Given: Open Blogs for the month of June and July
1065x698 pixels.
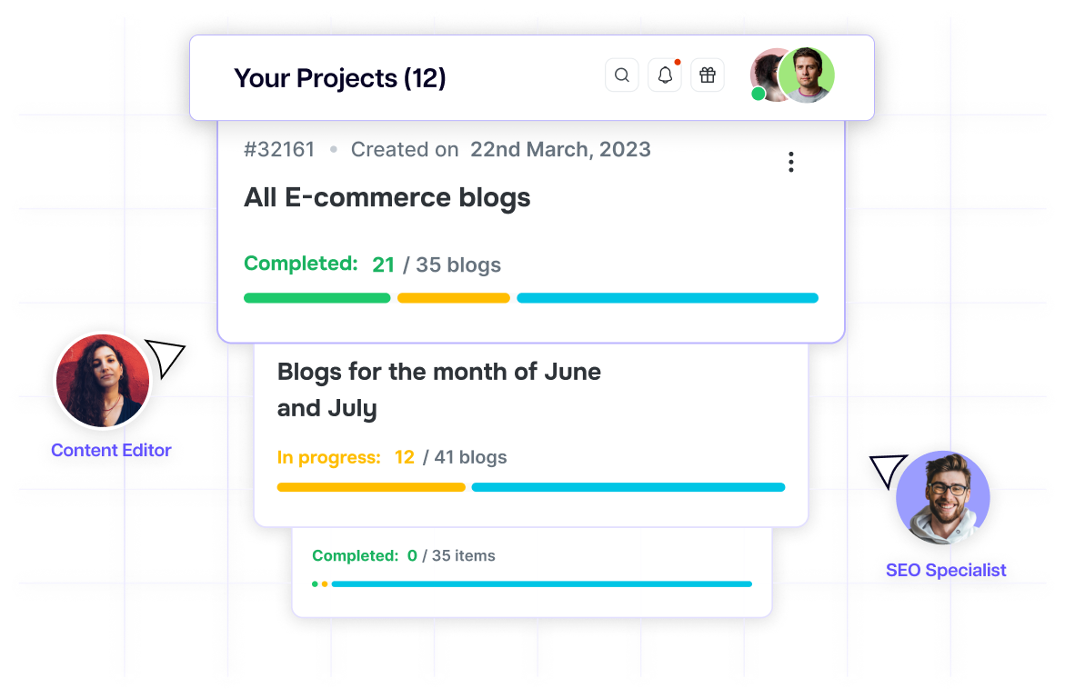Looking at the screenshot, I should [x=438, y=390].
